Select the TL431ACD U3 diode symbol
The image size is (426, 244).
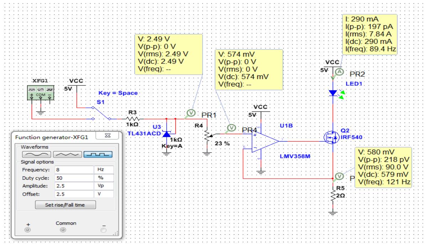point(166,135)
